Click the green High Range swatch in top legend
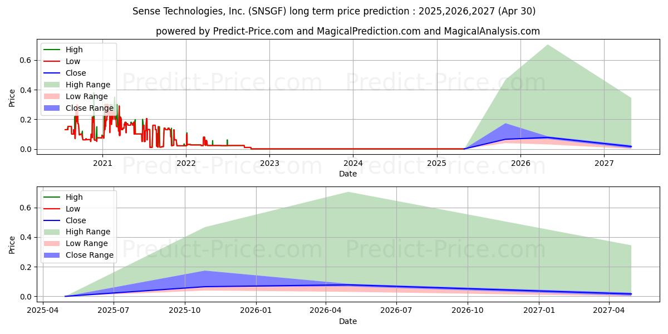Screen dimensions: 668x334 pos(52,85)
